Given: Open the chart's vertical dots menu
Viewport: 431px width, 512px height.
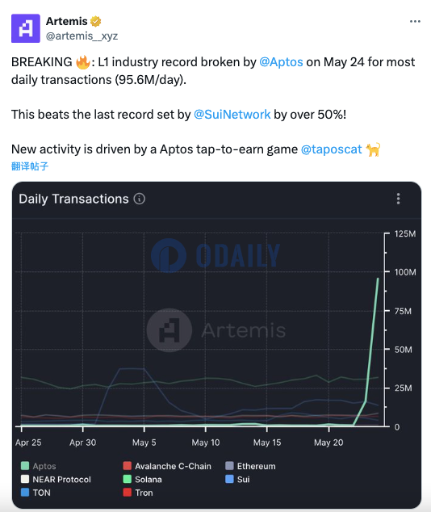Looking at the screenshot, I should pos(398,199).
